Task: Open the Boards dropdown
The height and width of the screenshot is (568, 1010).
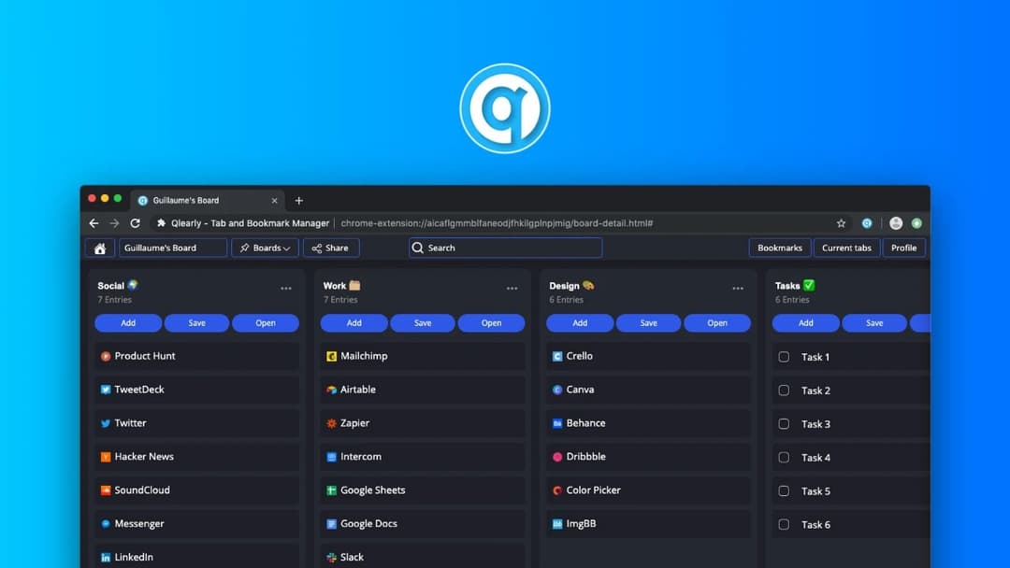Action: click(265, 248)
